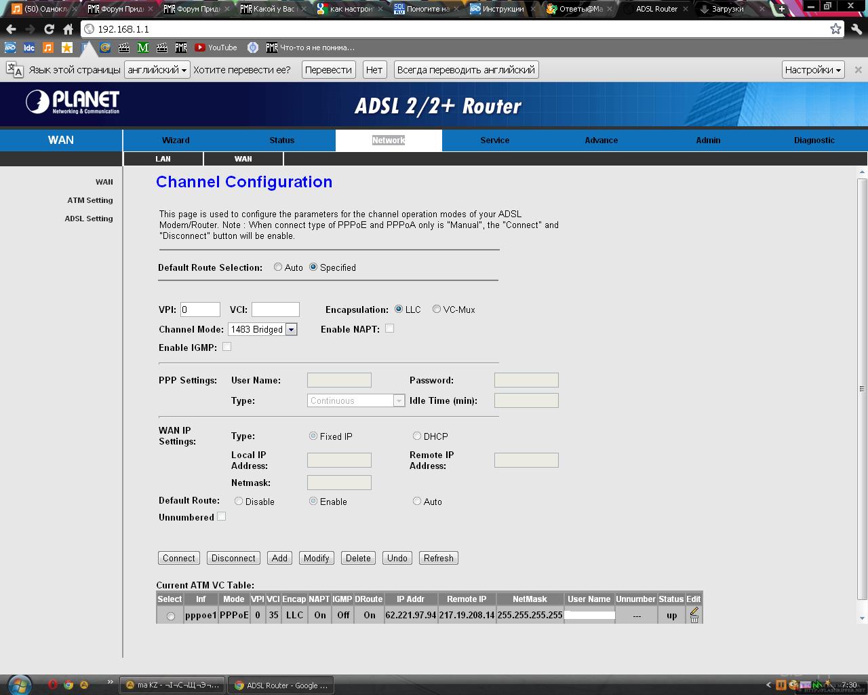Viewport: 868px width, 695px height.
Task: Enable the NAPT checkbox
Action: pyautogui.click(x=389, y=328)
